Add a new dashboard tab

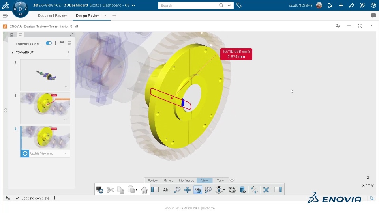[114, 15]
